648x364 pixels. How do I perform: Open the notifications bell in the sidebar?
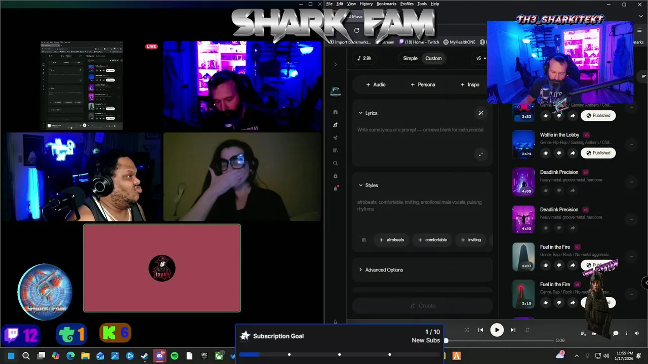[335, 188]
